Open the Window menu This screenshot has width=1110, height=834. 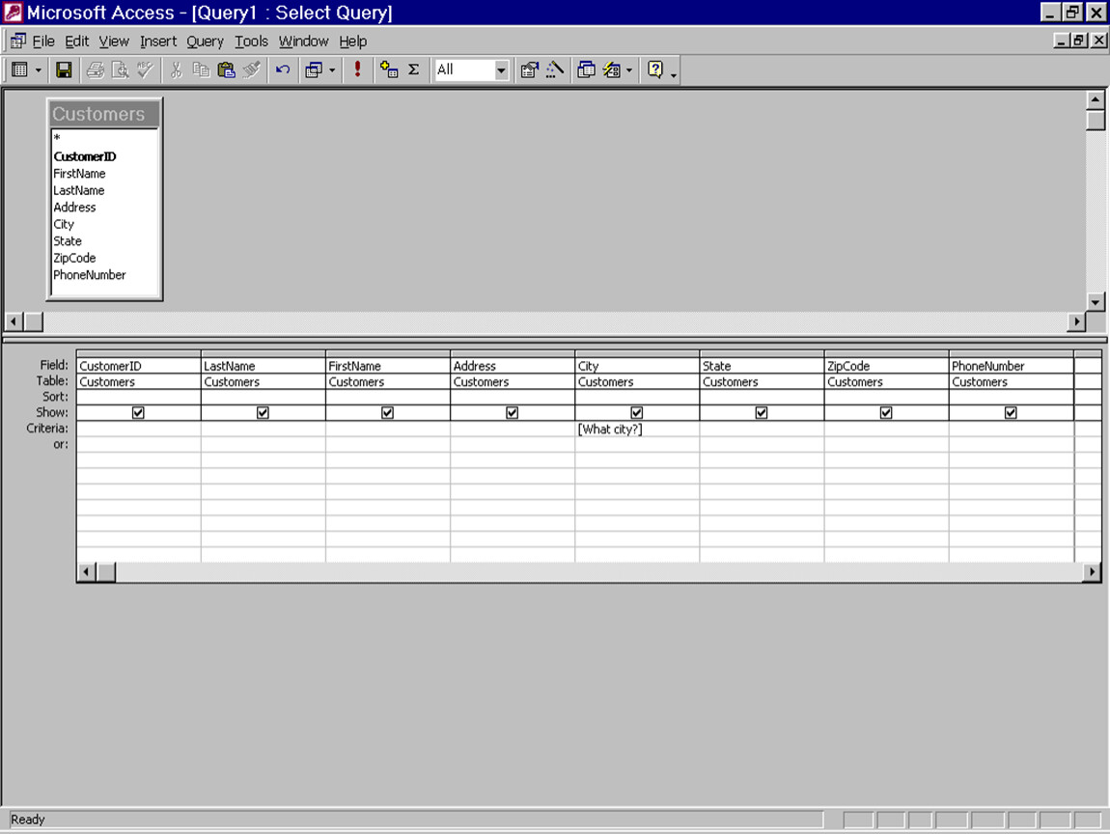[303, 42]
